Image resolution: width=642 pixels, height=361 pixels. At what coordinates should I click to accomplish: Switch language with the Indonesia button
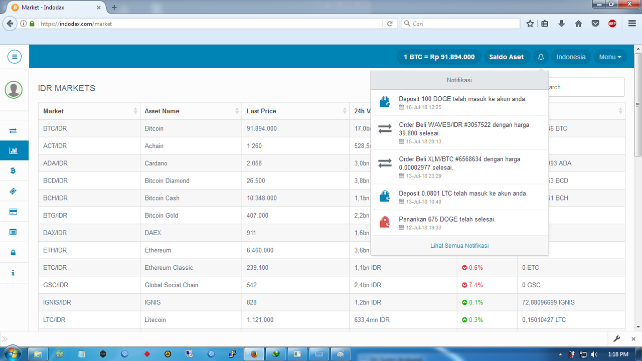coord(571,57)
